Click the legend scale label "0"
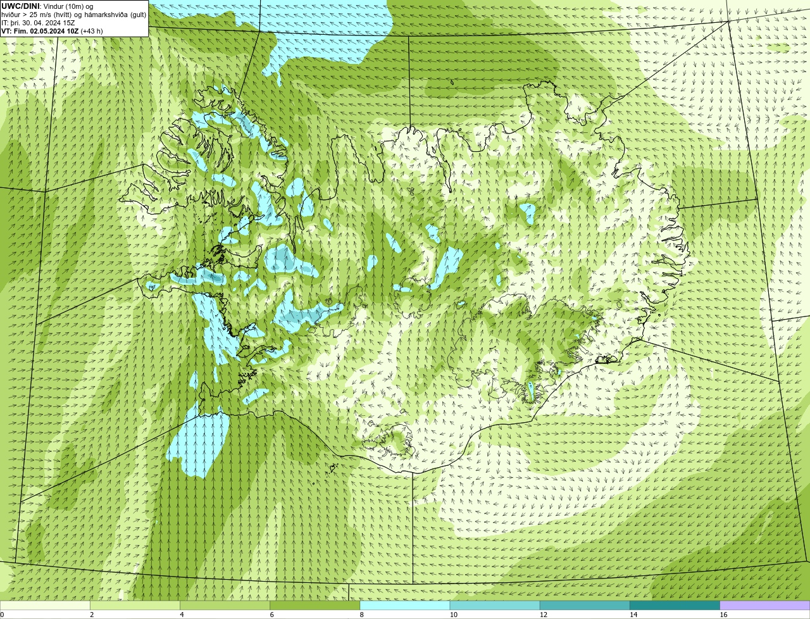The width and height of the screenshot is (810, 619). tap(2, 615)
